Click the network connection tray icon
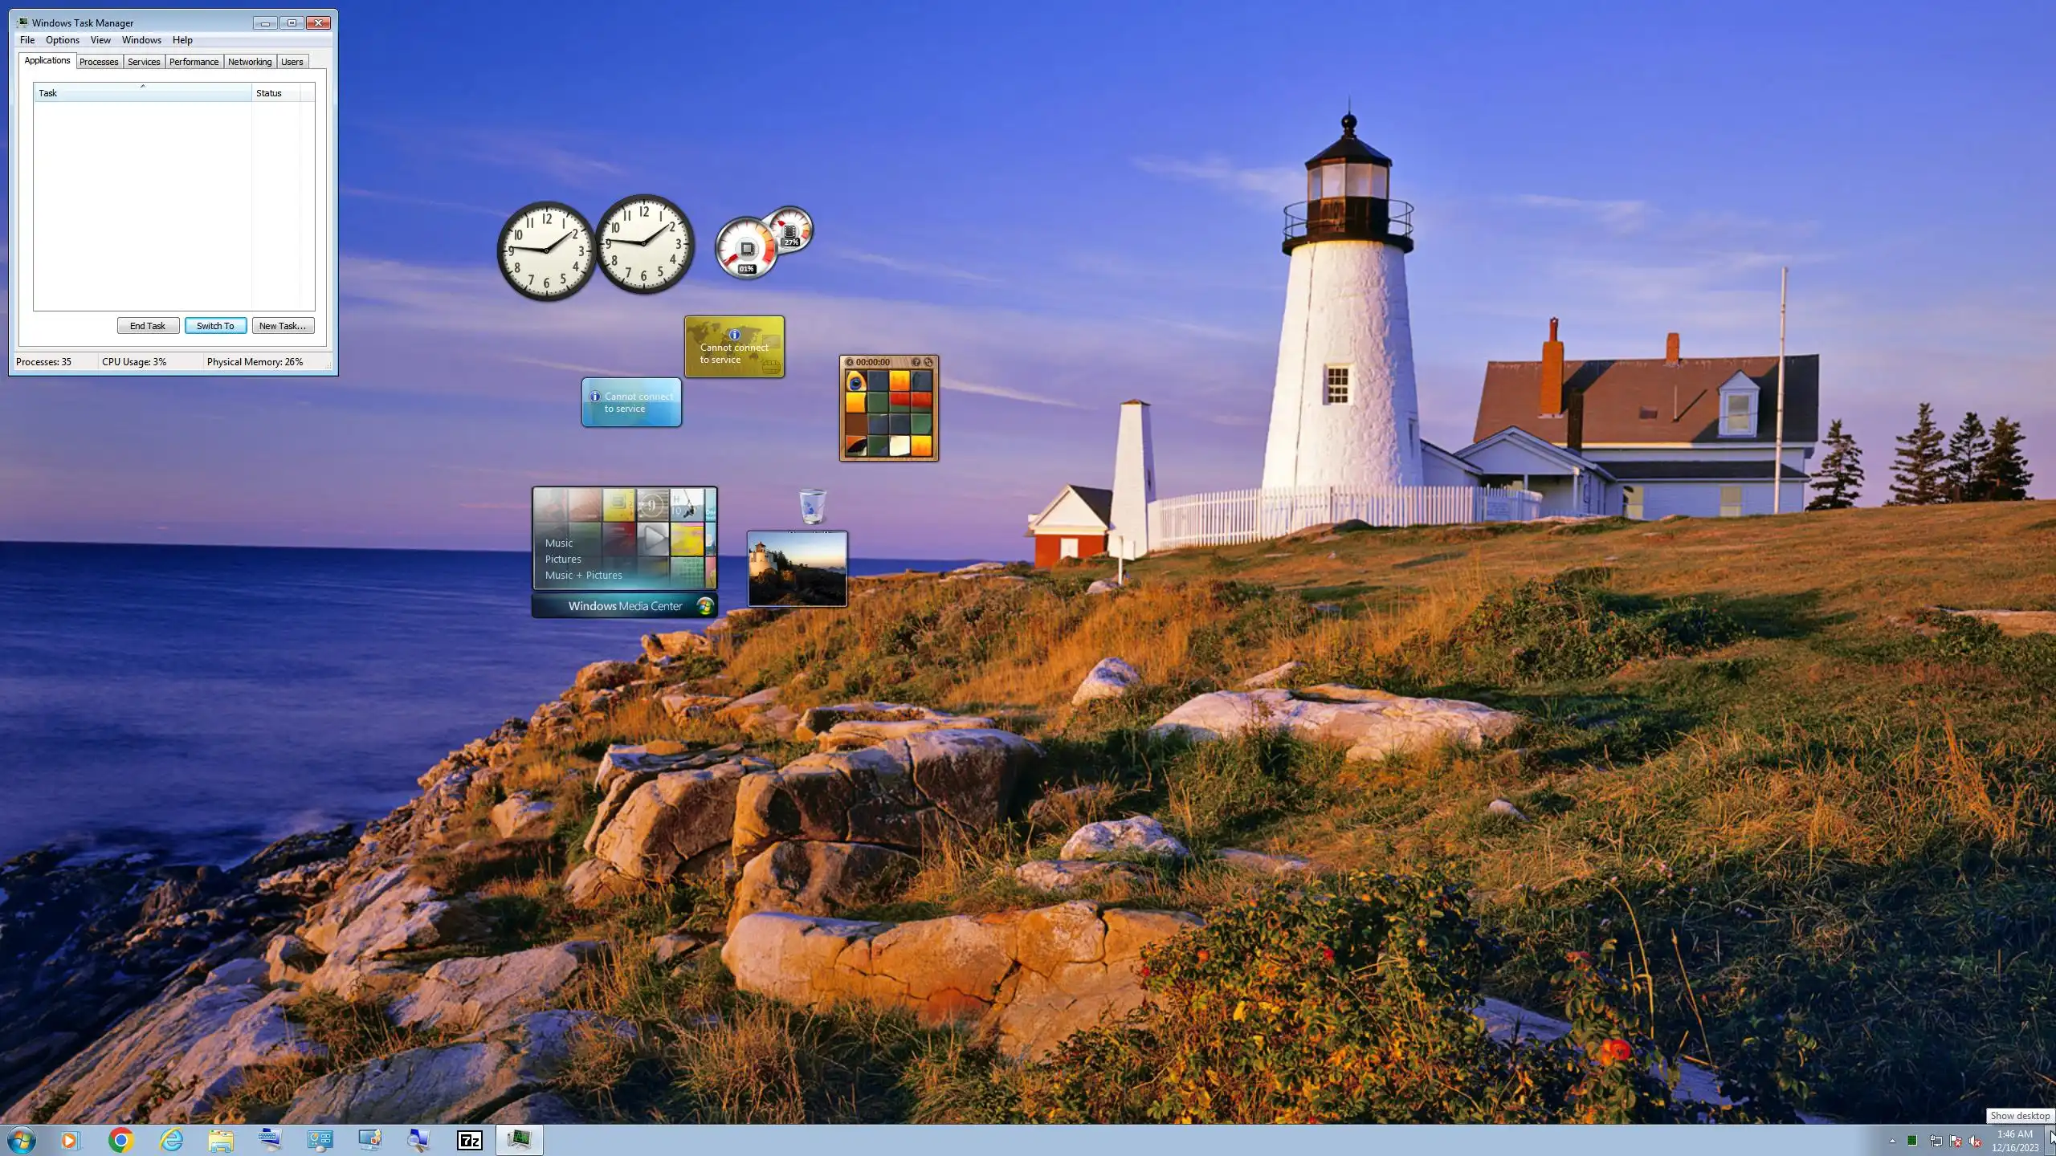Image resolution: width=2056 pixels, height=1156 pixels. pyautogui.click(x=1936, y=1141)
